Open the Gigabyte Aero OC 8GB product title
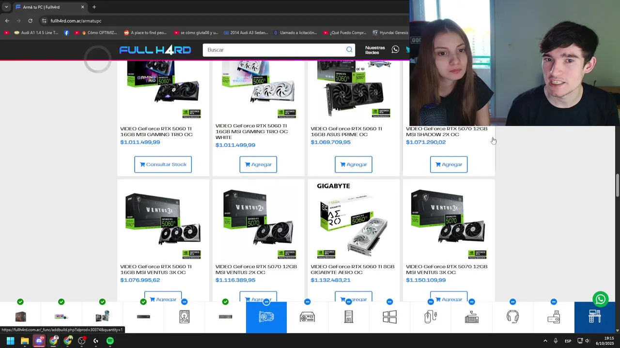This screenshot has width=620, height=348. [x=353, y=269]
